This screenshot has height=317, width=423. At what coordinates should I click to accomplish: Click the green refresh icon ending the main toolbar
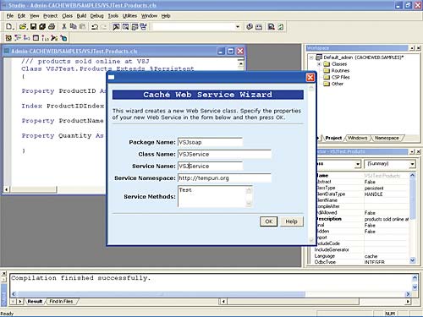tap(281, 27)
